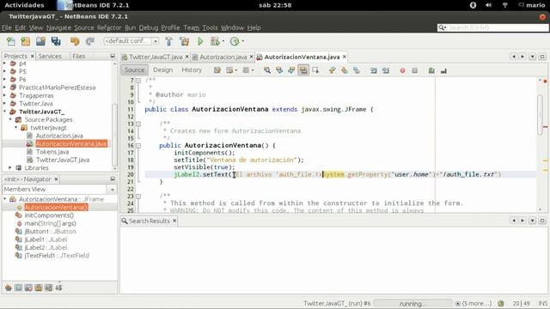This screenshot has height=309, width=550.
Task: Select main(String[] args) in Navigator
Action: [50, 223]
